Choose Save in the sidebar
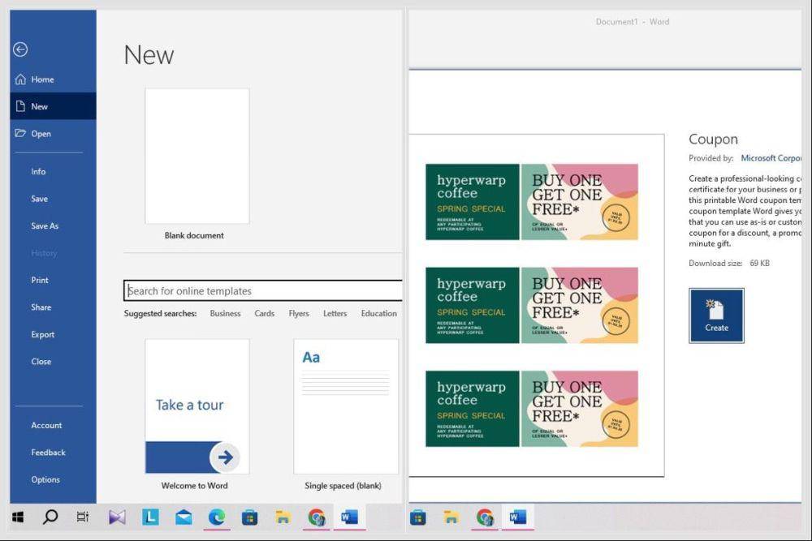 coord(39,199)
